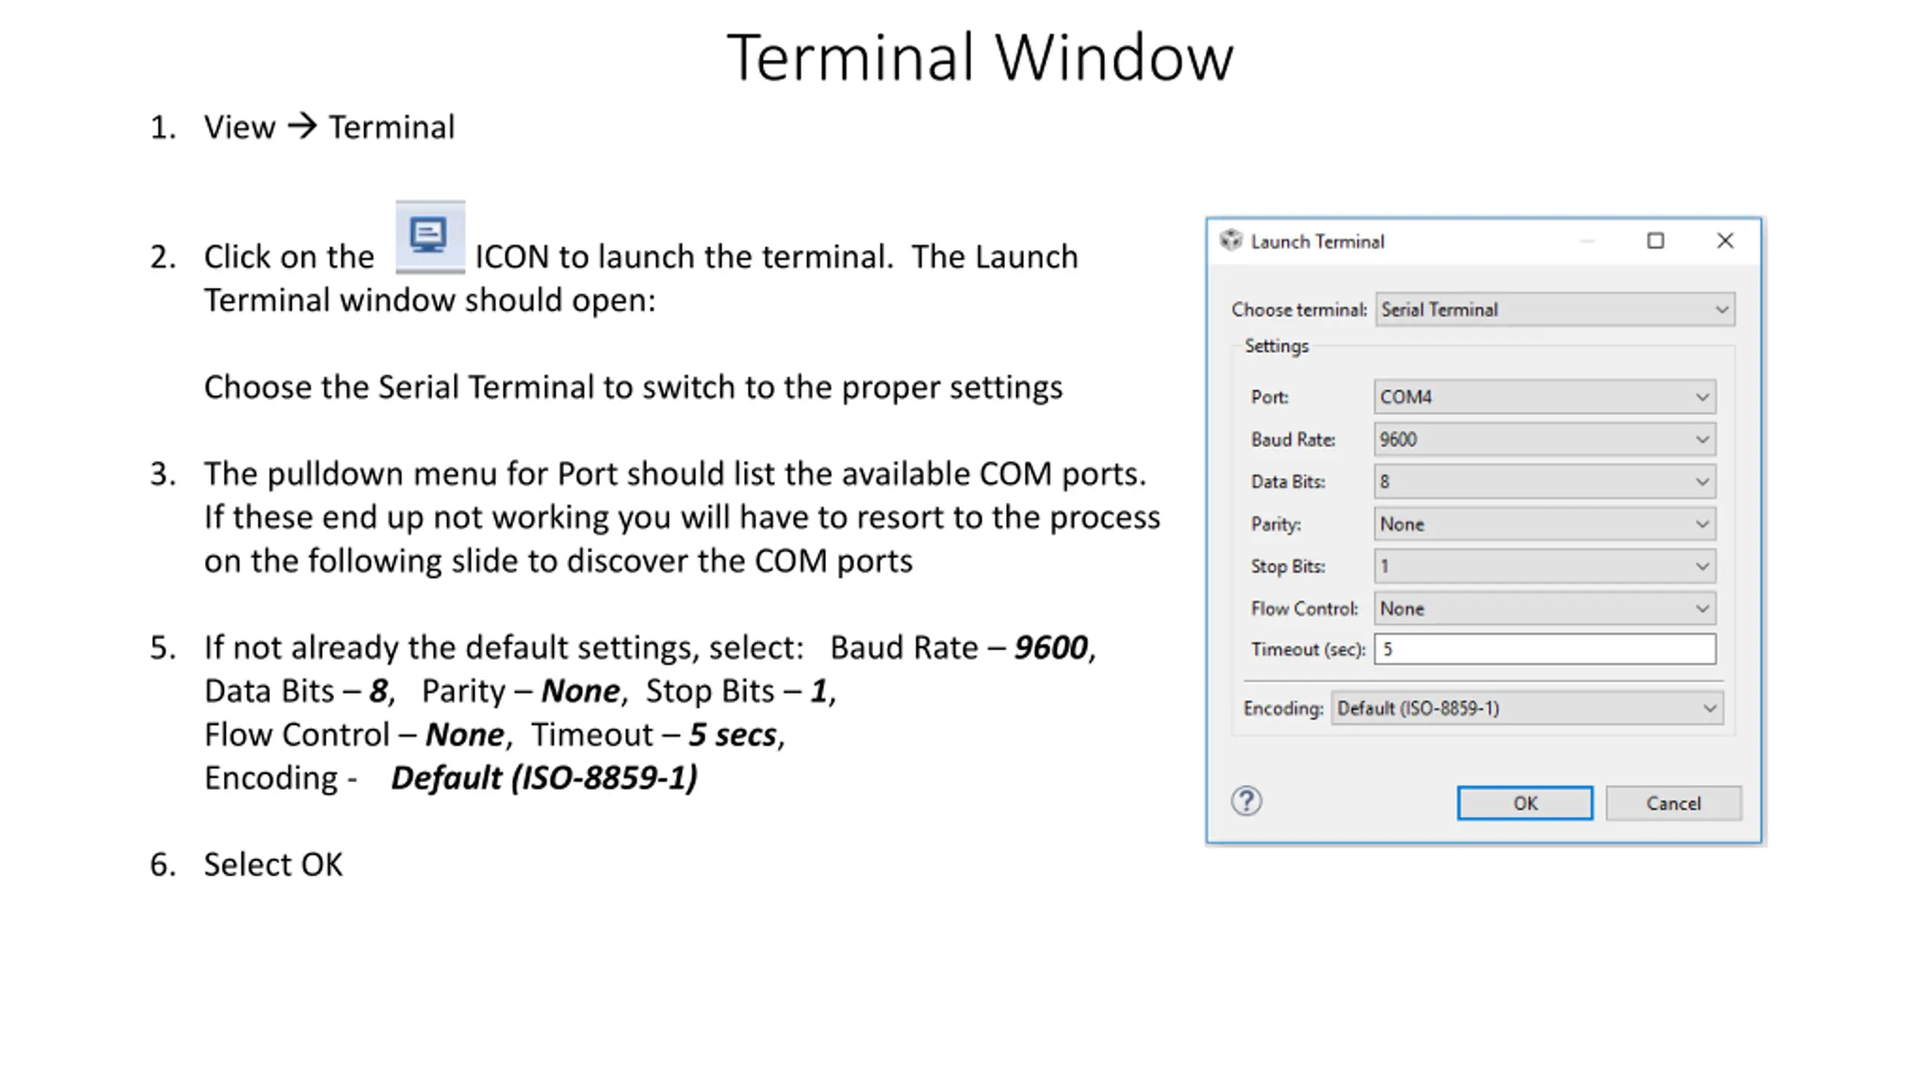The height and width of the screenshot is (1085, 1930).
Task: Open the Parity dropdown
Action: [x=1544, y=524]
